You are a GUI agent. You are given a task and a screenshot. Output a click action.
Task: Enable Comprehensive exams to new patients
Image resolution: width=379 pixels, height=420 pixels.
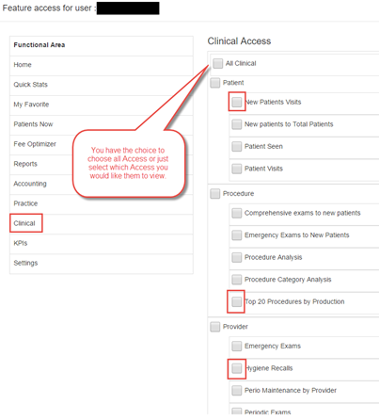pos(237,213)
